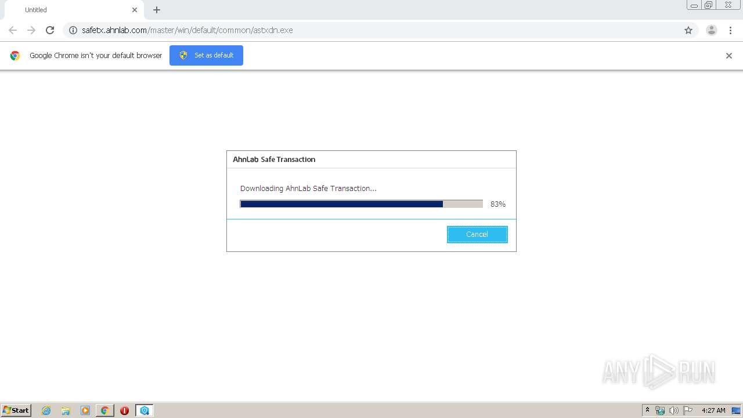
Task: Open the volume speaker tray icon
Action: pos(673,410)
